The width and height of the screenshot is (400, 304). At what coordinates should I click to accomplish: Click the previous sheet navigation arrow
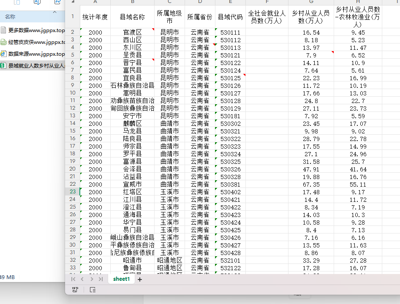[82, 279]
